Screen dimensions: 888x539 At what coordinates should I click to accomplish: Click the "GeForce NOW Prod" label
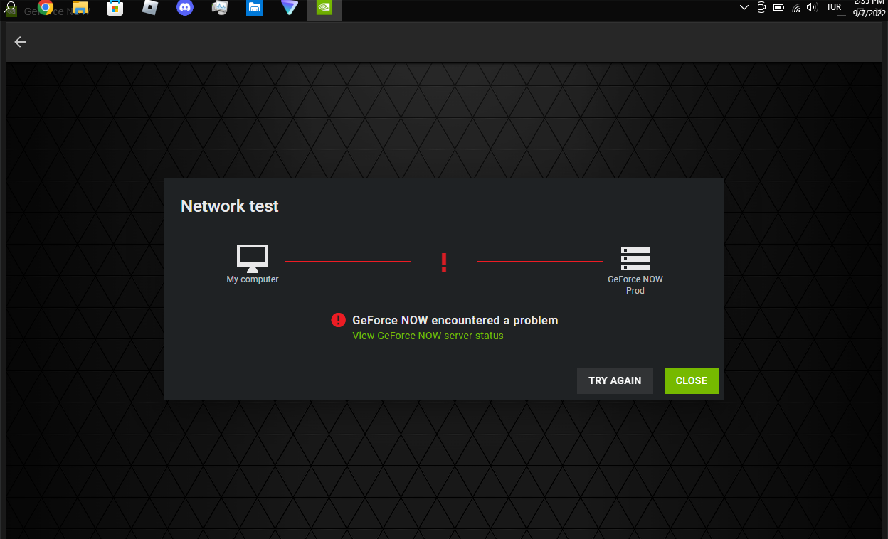coord(635,285)
